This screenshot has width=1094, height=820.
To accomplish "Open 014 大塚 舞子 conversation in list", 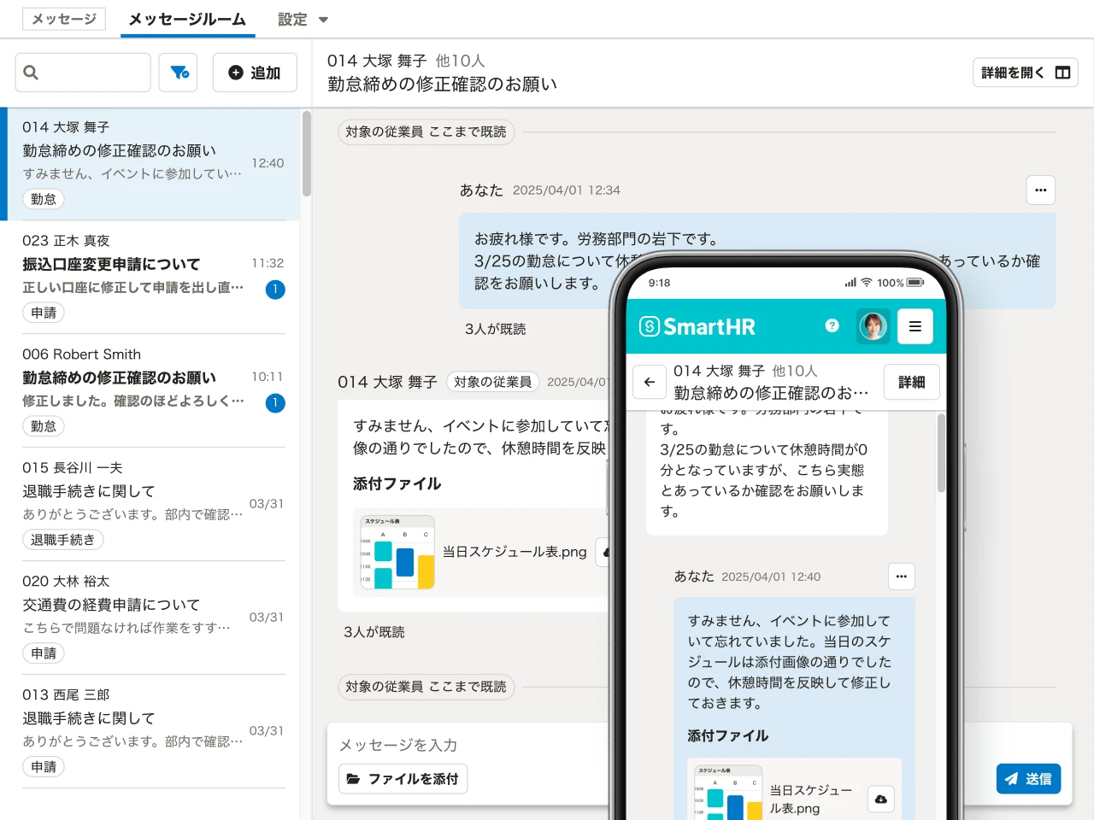I will pos(150,164).
